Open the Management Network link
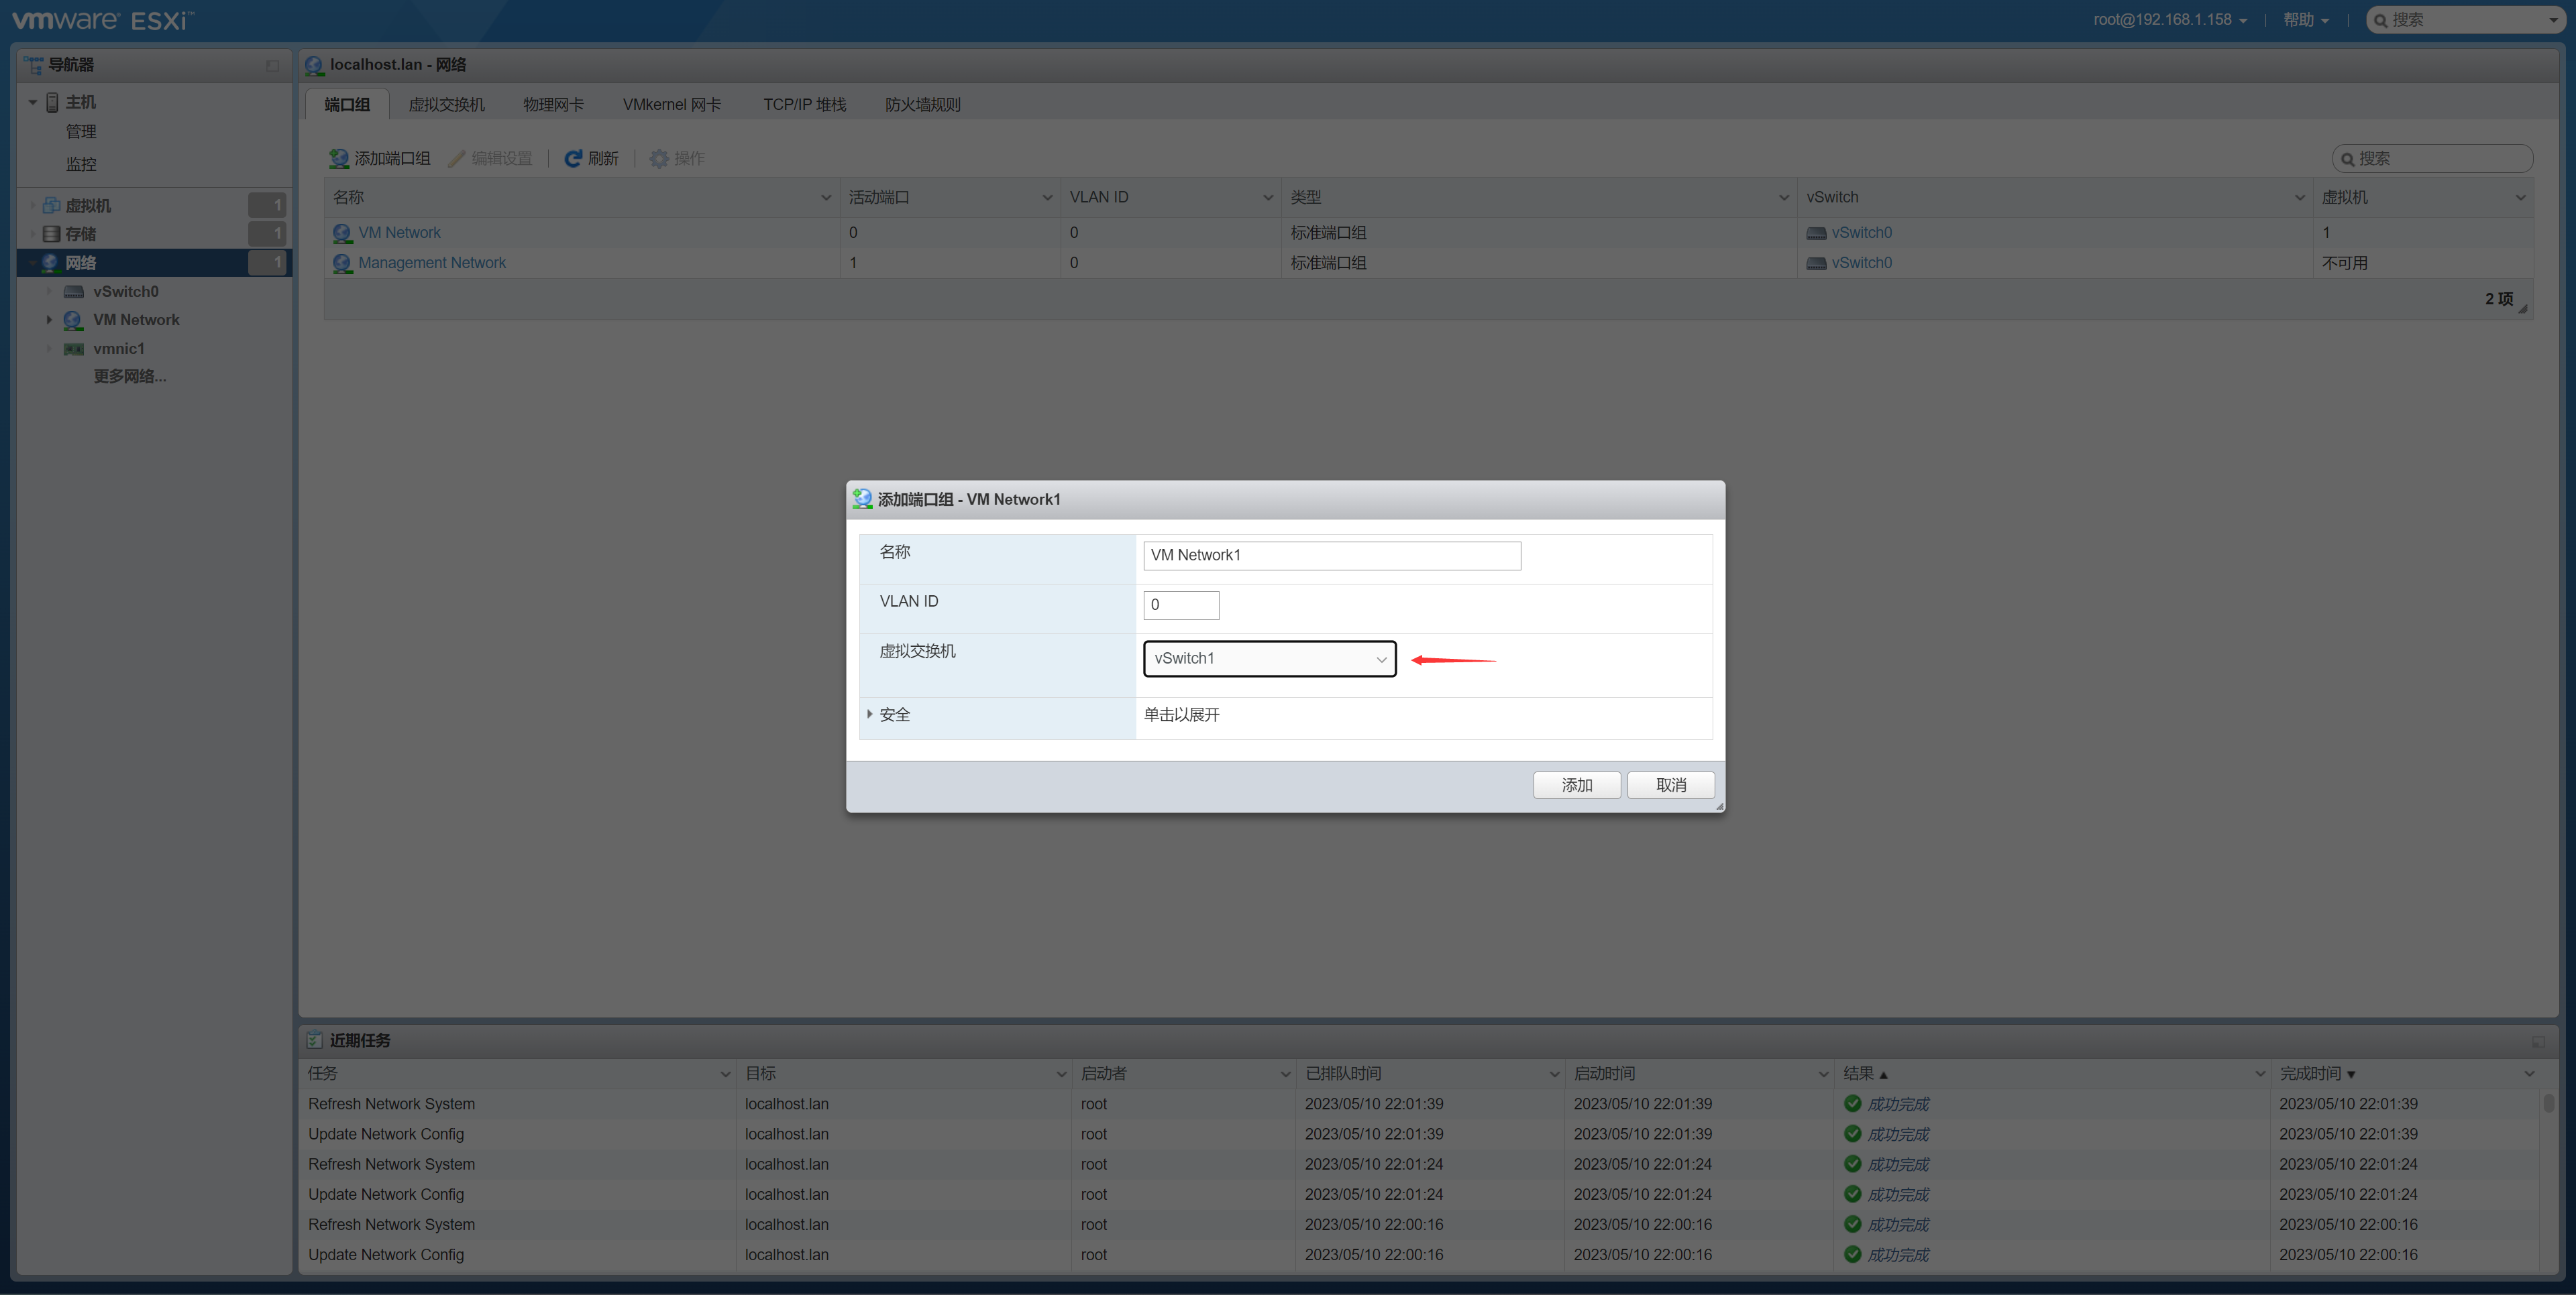Image resolution: width=2576 pixels, height=1295 pixels. point(432,263)
